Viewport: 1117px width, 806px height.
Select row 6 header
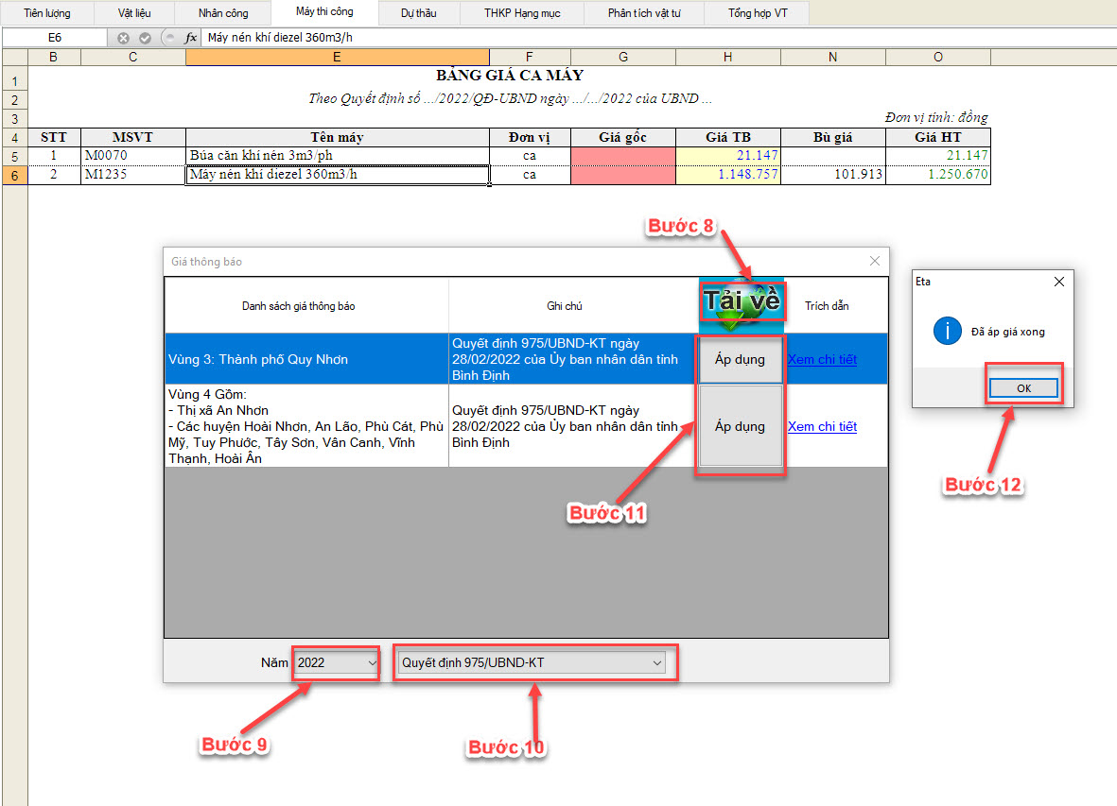pos(14,175)
